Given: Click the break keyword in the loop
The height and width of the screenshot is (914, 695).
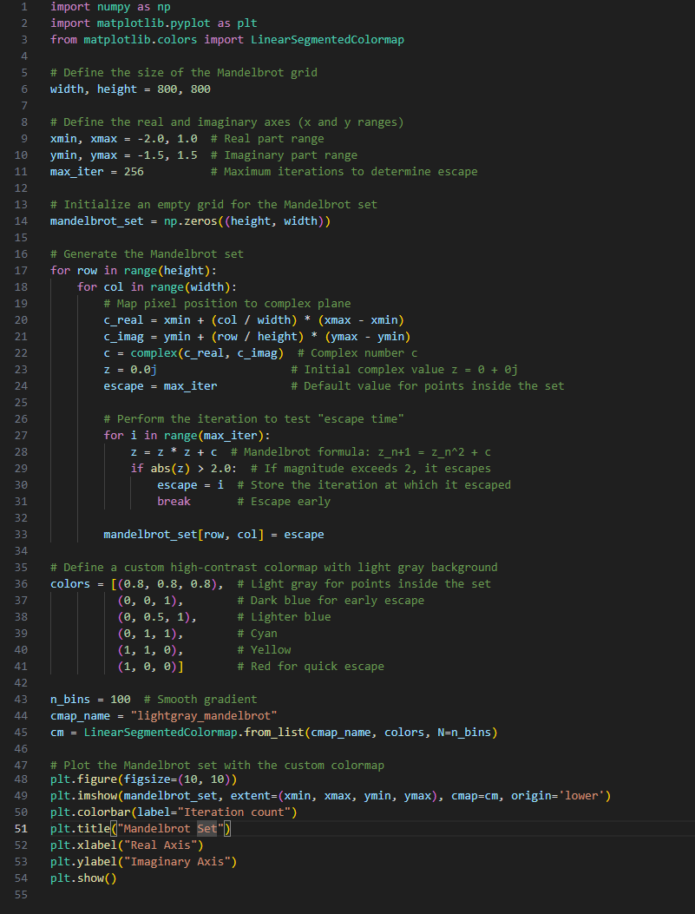Looking at the screenshot, I should (x=174, y=501).
